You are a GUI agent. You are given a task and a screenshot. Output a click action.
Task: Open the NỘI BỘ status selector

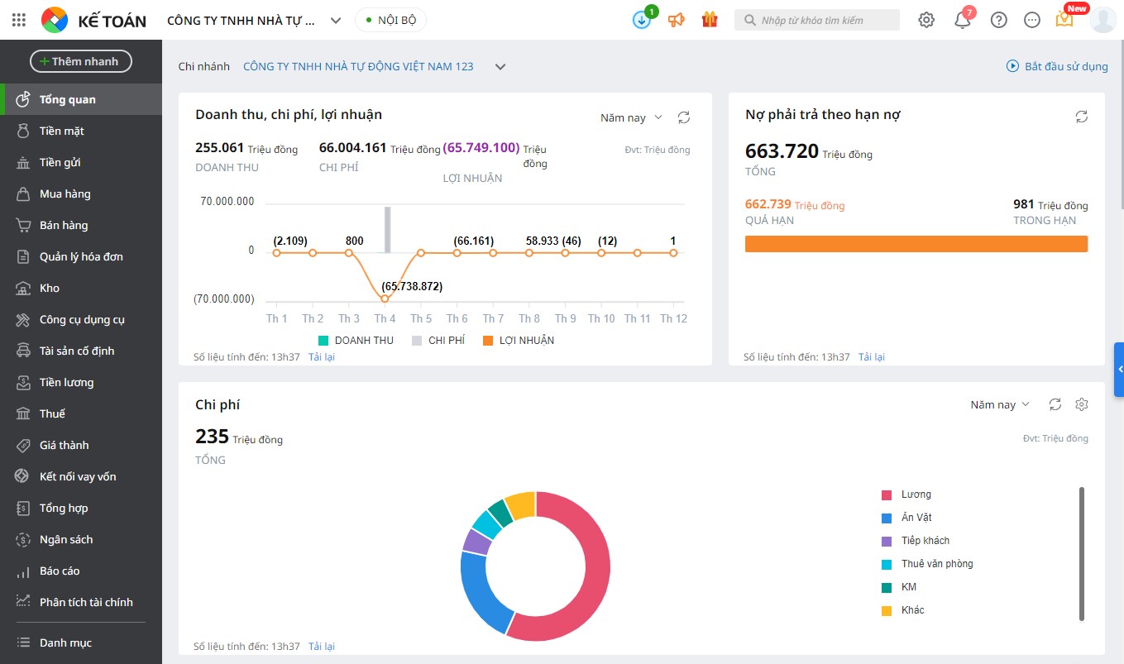[391, 20]
